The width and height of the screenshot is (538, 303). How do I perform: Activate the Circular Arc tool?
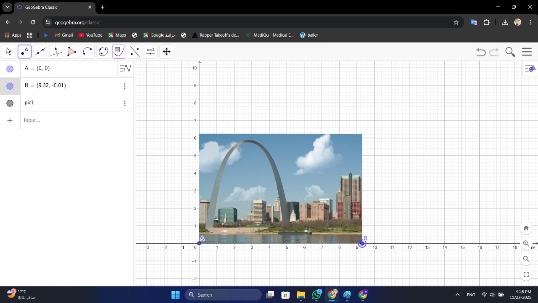pyautogui.click(x=87, y=51)
